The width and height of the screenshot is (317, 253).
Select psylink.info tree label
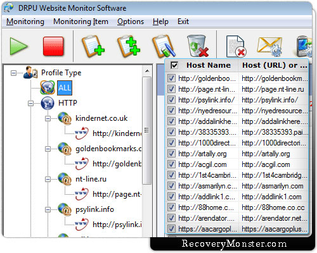[x=94, y=209]
